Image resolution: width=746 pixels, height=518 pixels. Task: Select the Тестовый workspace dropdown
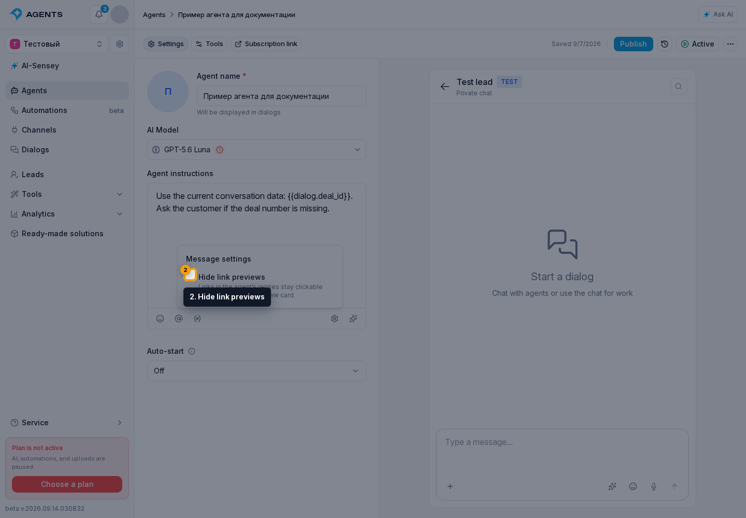(56, 44)
